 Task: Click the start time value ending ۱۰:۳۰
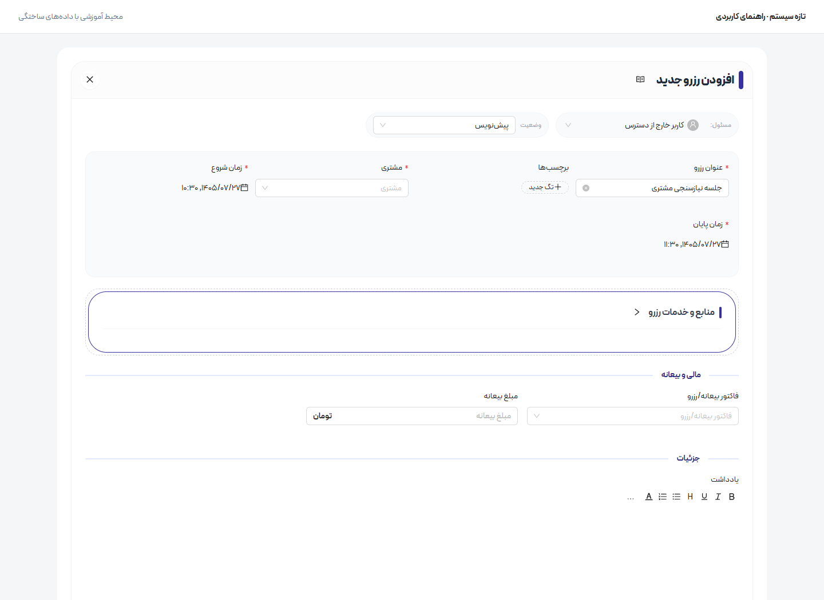coord(211,188)
